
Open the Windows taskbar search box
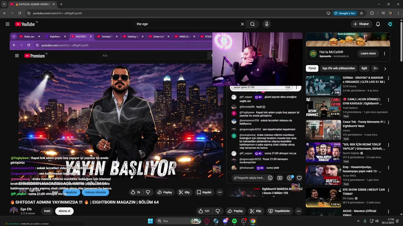(x=179, y=221)
